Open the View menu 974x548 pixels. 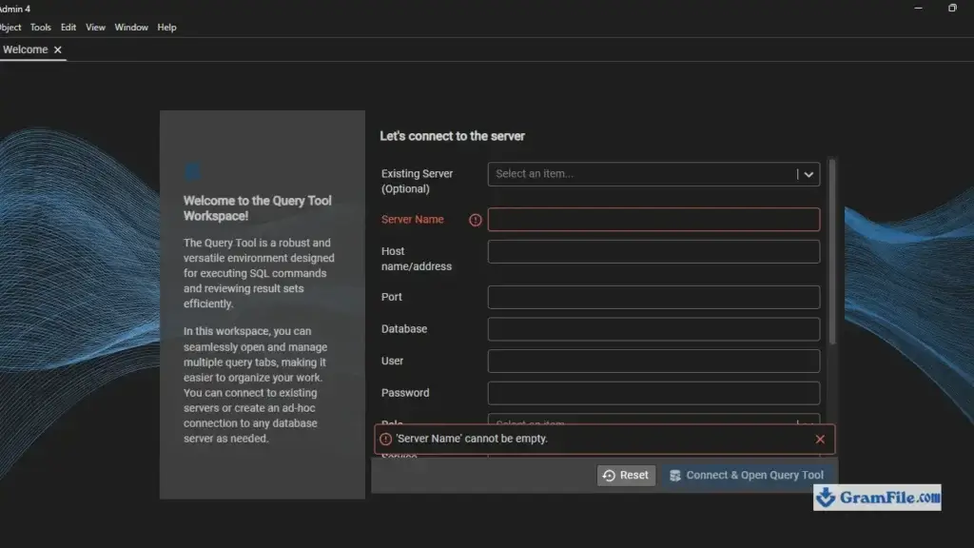pyautogui.click(x=95, y=28)
